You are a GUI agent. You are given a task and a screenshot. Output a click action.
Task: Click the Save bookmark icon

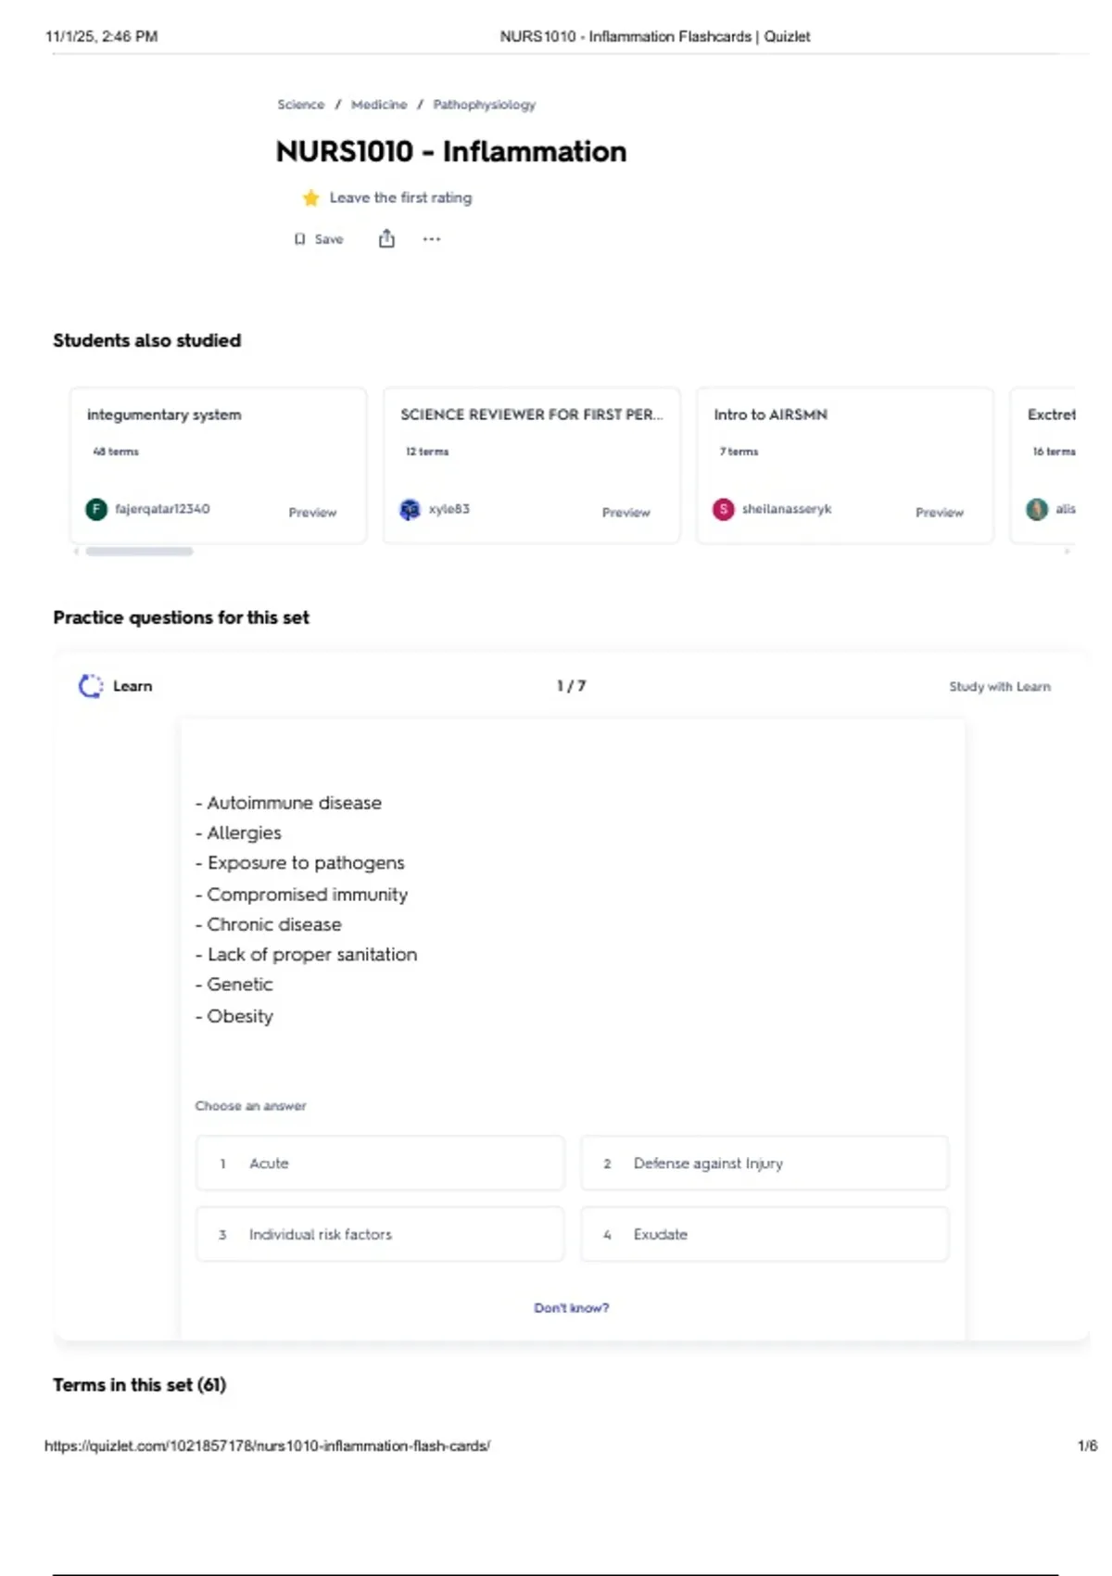[299, 239]
